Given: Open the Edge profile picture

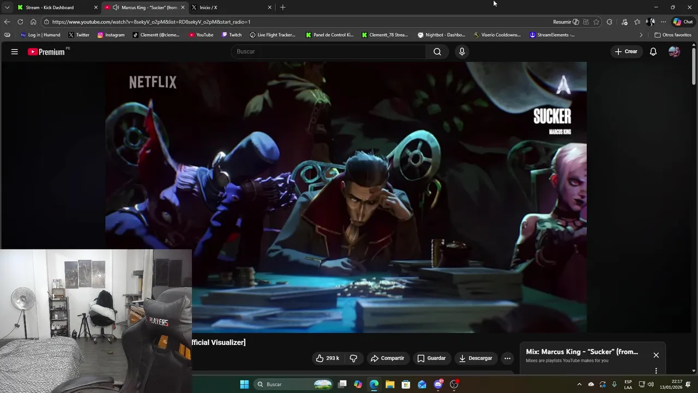Looking at the screenshot, I should [650, 22].
